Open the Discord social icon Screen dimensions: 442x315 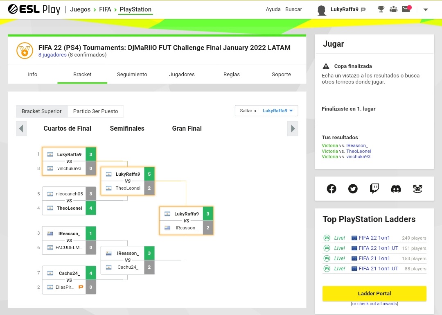tap(396, 189)
